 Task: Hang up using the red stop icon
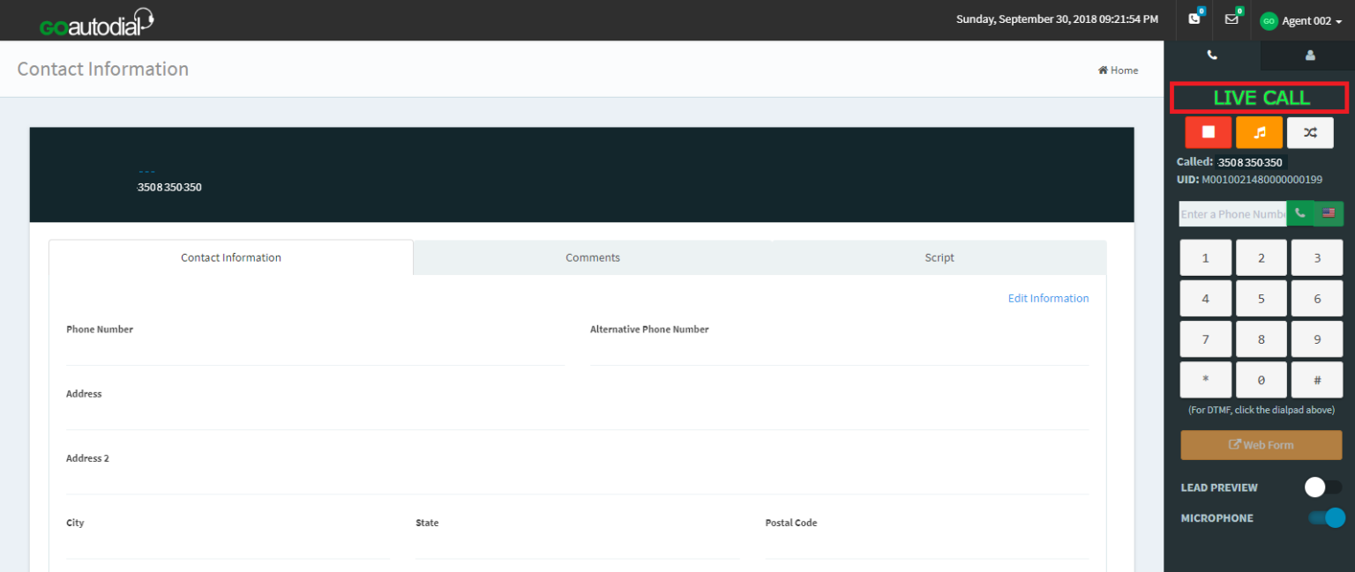pos(1208,132)
